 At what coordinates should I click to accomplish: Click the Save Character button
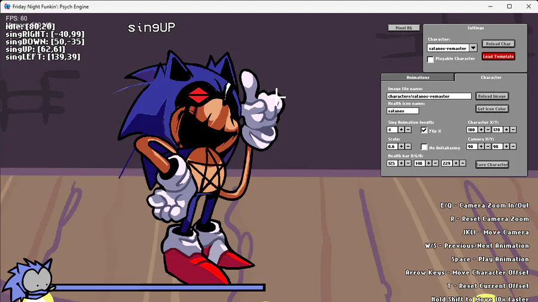point(492,164)
